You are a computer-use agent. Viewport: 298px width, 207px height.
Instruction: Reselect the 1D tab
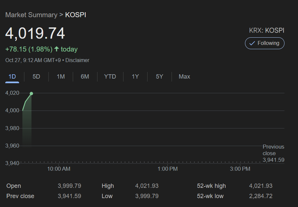(12, 76)
